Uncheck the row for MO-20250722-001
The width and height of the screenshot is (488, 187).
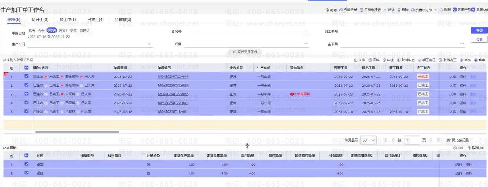pos(26,102)
